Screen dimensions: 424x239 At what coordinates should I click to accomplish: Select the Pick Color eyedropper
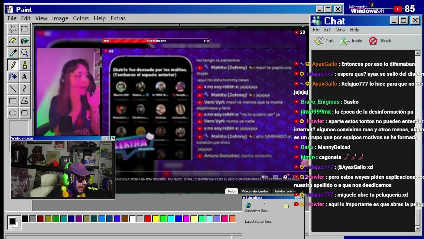tap(13, 53)
